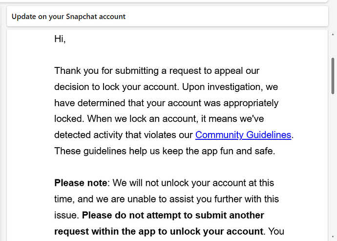
Task: Click the line beginning 'locked. When we lock'
Action: click(159, 119)
